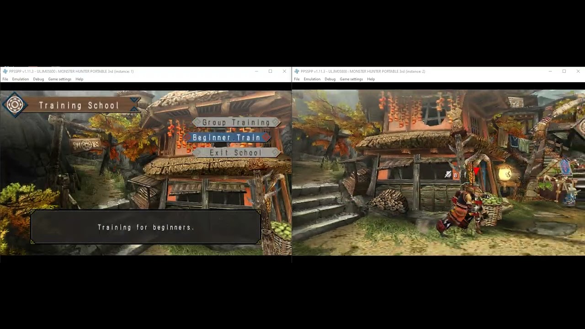Maximize the instance 1 PPSSPP window
The height and width of the screenshot is (329, 585).
270,71
